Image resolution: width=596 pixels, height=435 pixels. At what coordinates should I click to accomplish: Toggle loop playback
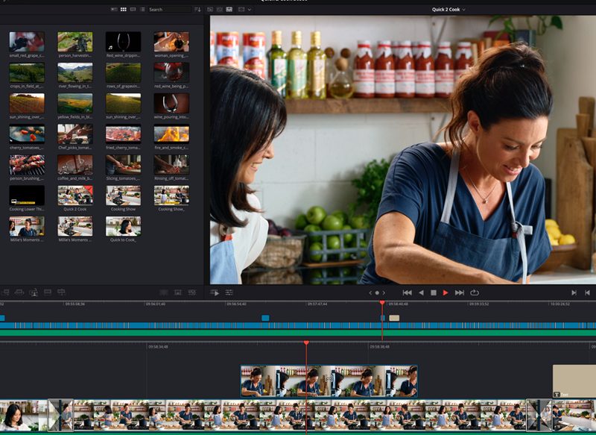(474, 292)
